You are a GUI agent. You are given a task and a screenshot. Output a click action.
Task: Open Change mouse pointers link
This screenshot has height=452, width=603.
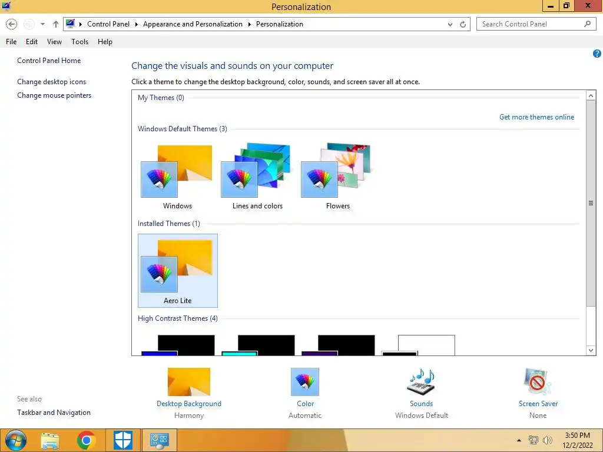click(54, 95)
